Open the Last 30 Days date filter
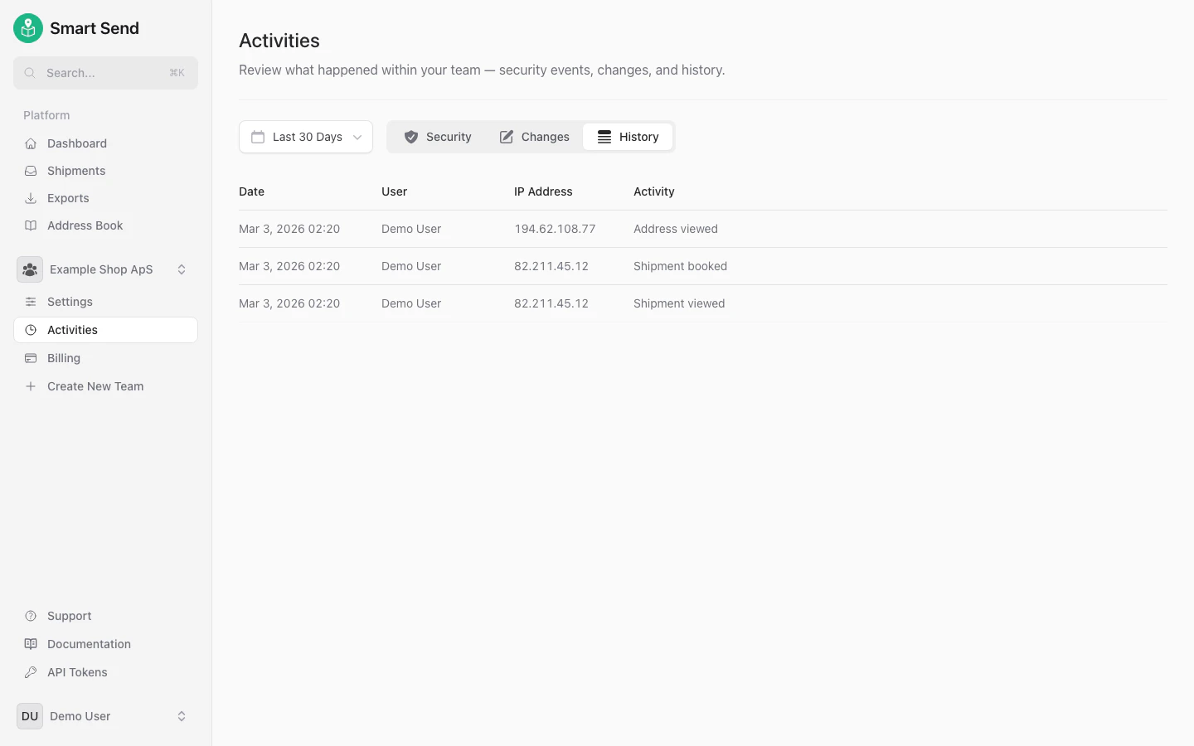1194x746 pixels. 305,136
